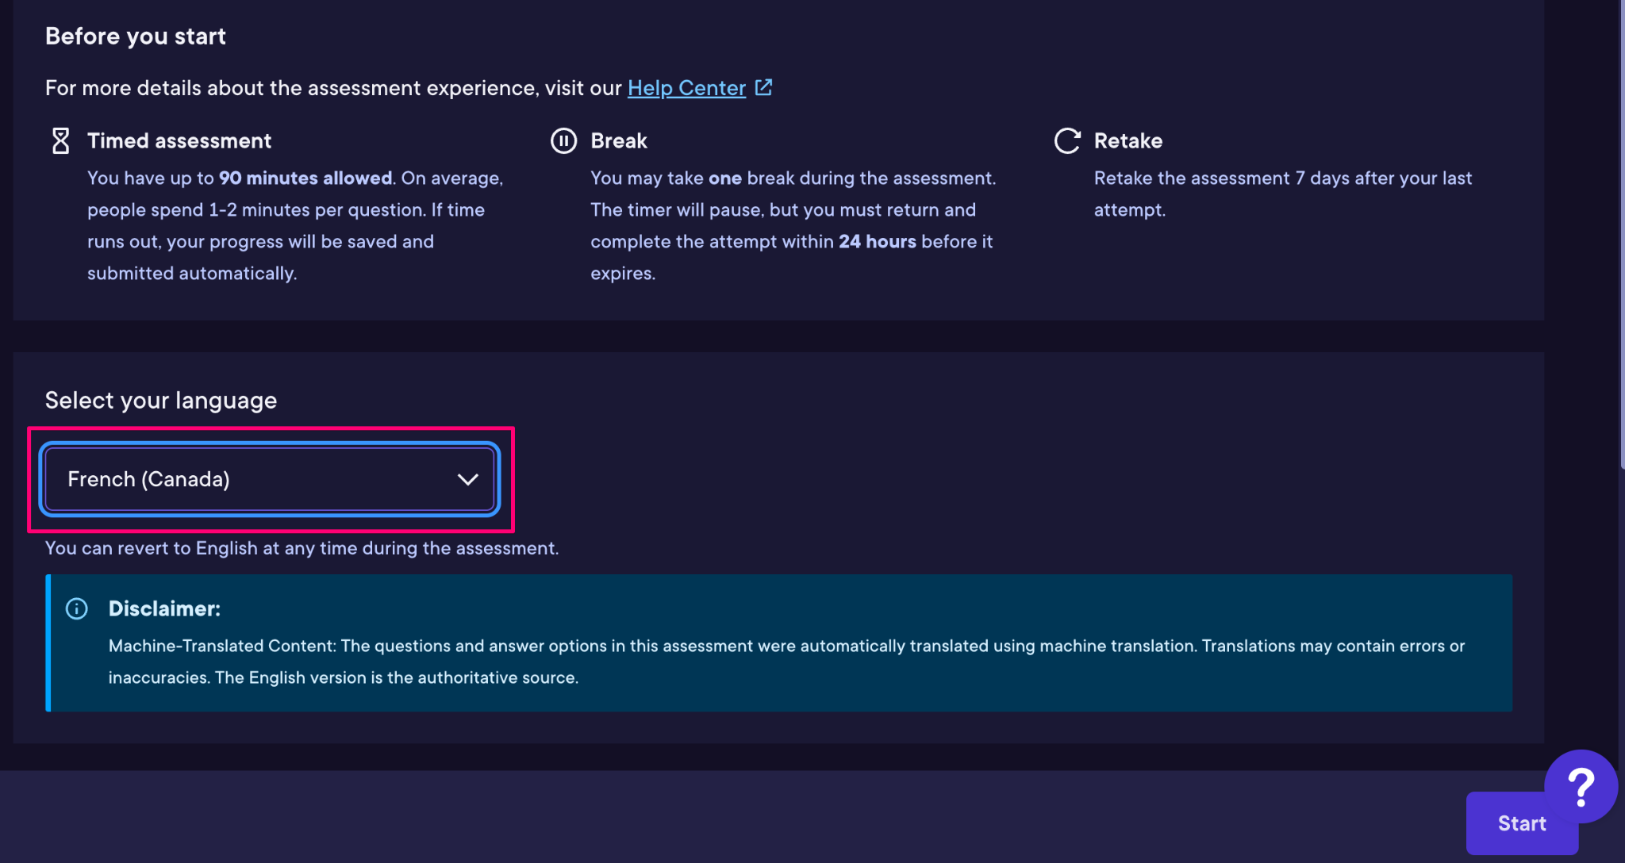Click the Select your language label
Viewport: 1625px width, 863px height.
[x=161, y=401]
